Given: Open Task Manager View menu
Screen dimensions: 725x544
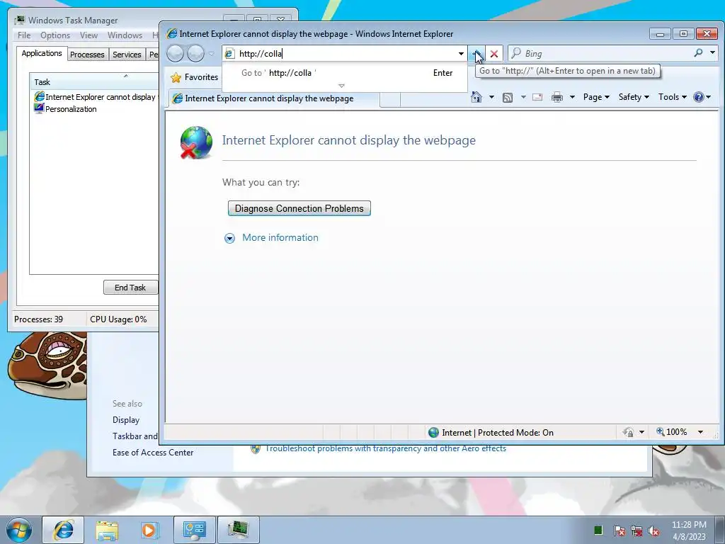Looking at the screenshot, I should pos(89,35).
